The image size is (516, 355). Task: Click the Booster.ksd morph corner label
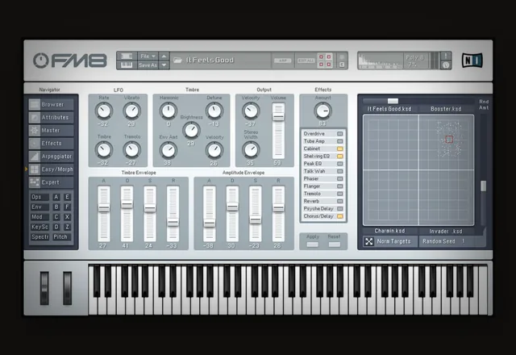click(x=446, y=109)
